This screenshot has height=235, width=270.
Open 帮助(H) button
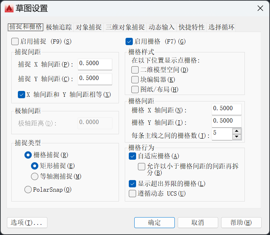click(241, 223)
